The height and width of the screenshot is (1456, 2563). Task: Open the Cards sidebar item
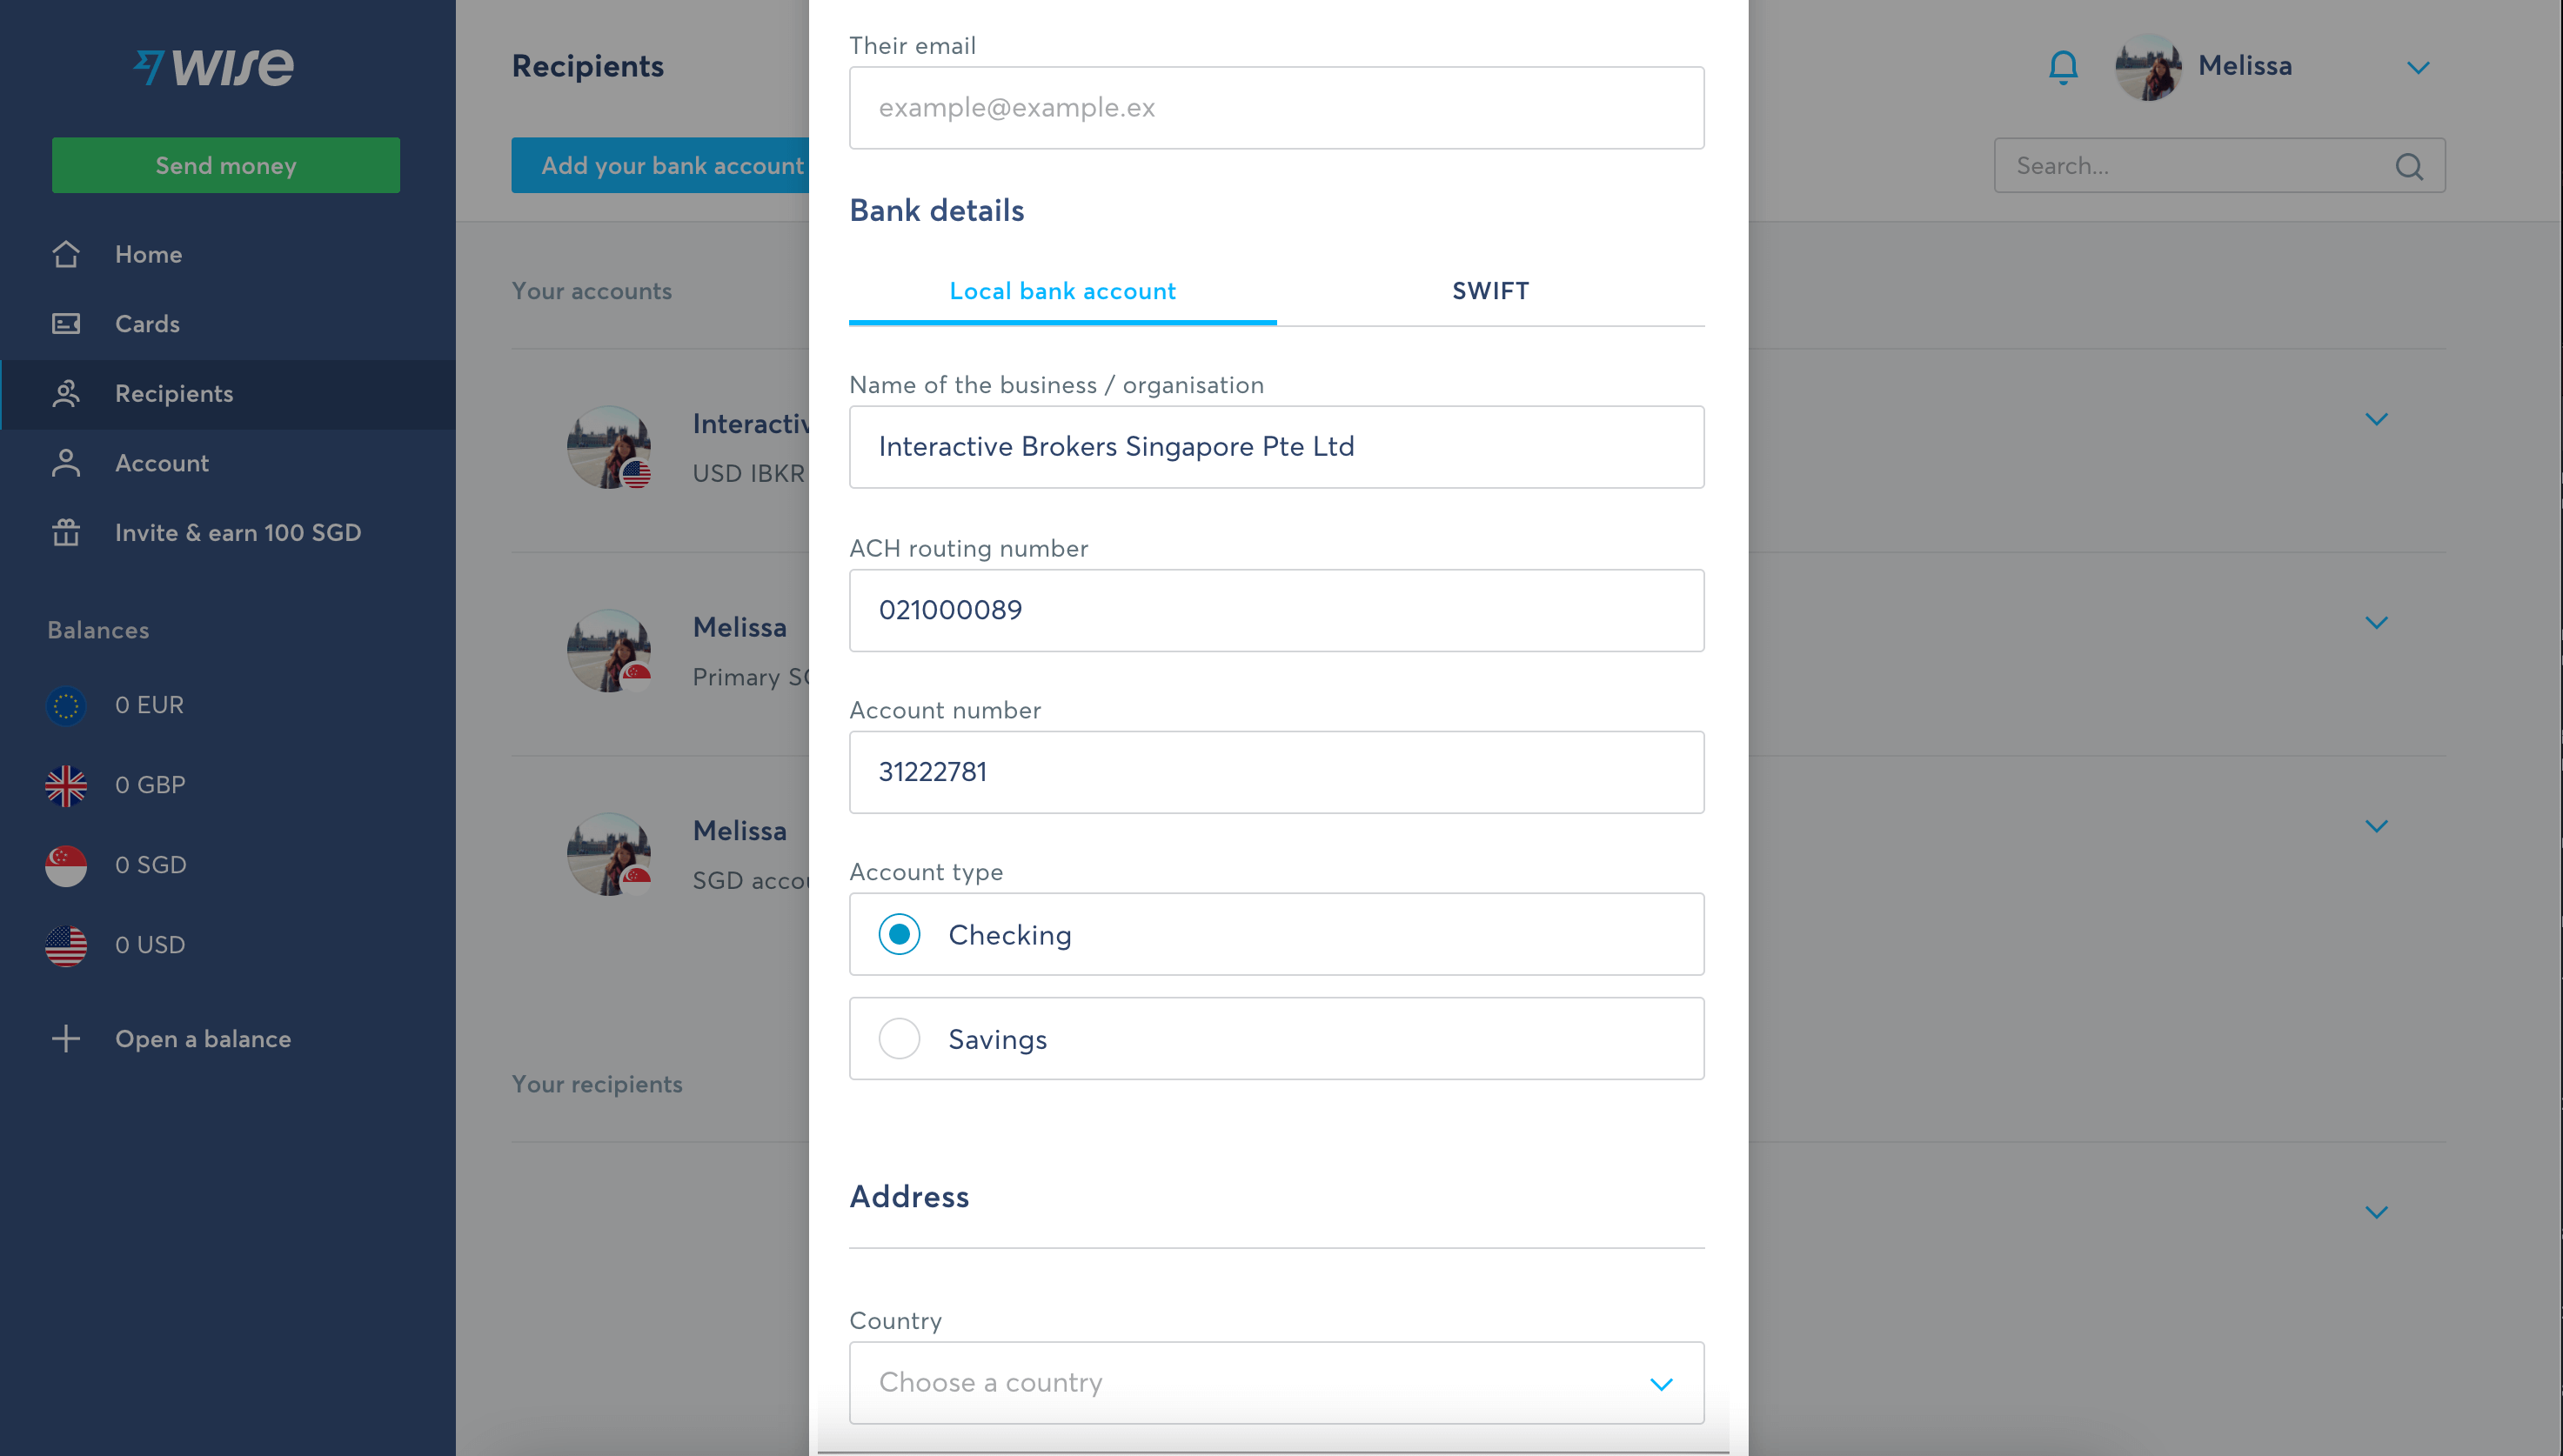[x=228, y=324]
